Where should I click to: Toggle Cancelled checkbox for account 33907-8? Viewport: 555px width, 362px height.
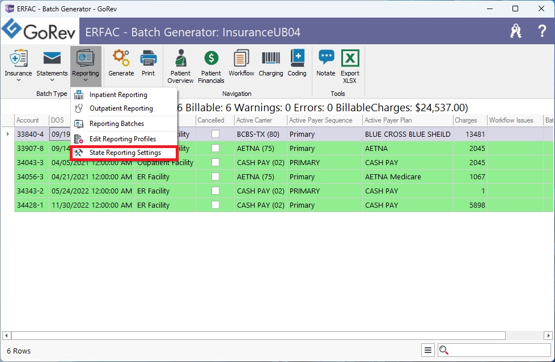click(x=215, y=148)
